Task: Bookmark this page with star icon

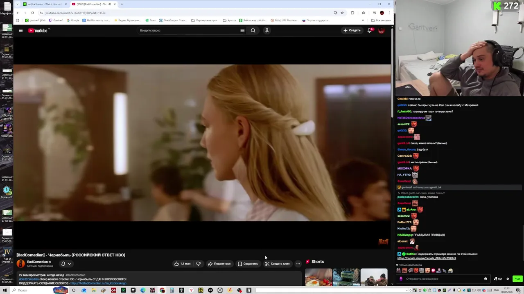Action: (x=342, y=13)
